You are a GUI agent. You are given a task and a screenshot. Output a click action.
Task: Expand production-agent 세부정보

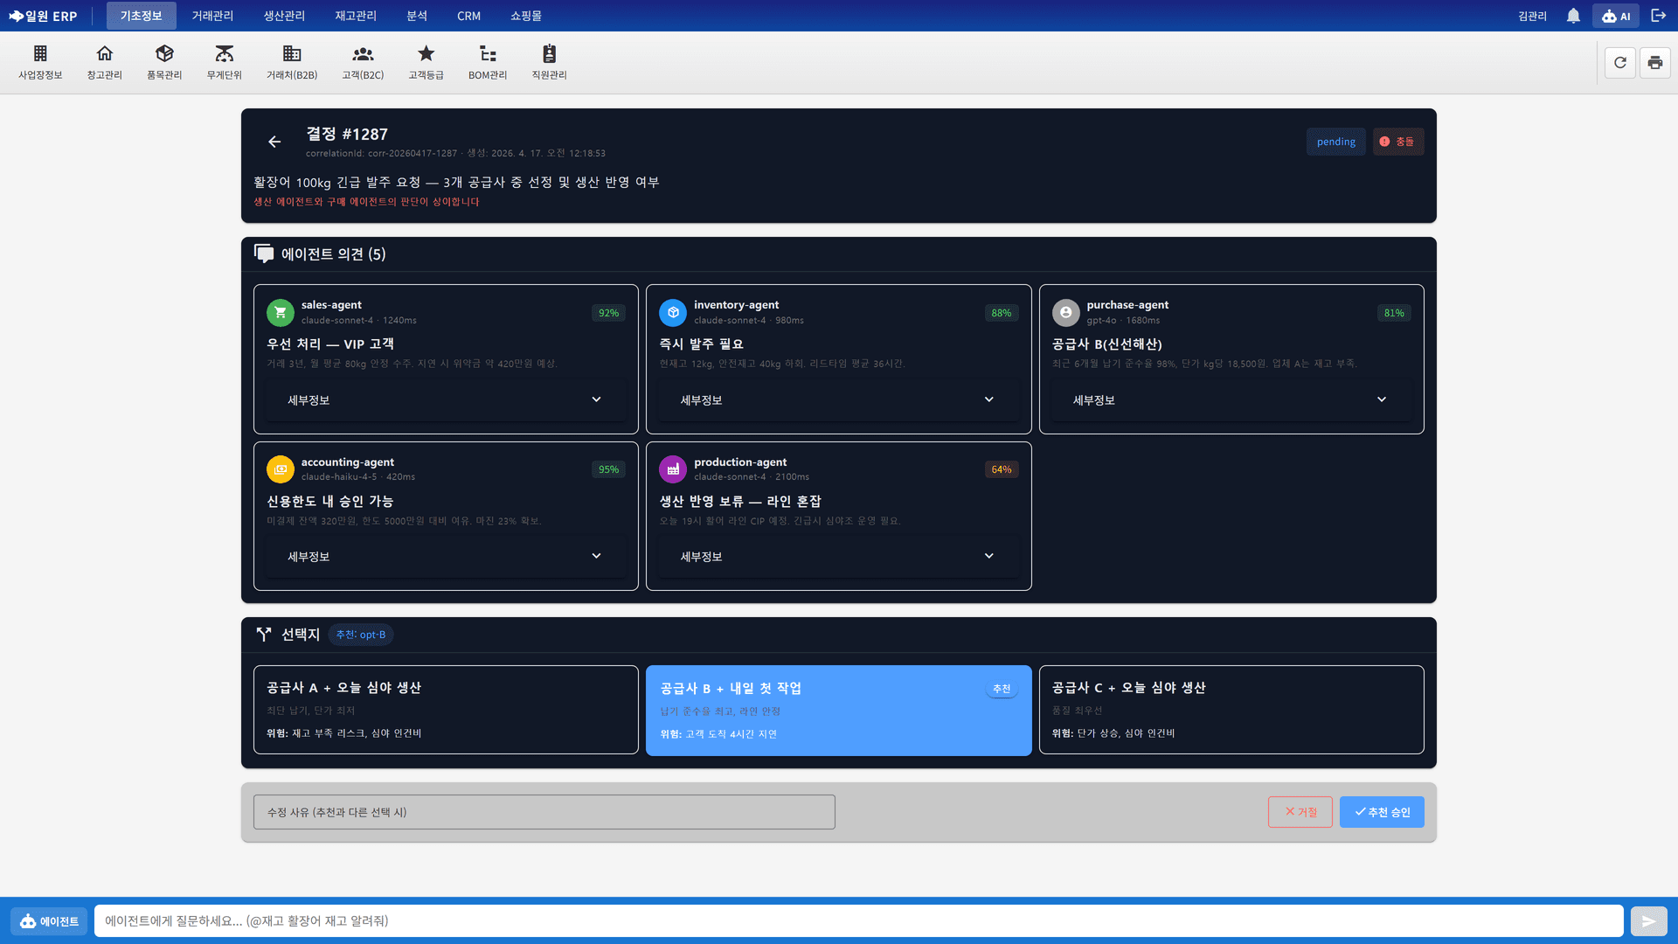[838, 557]
